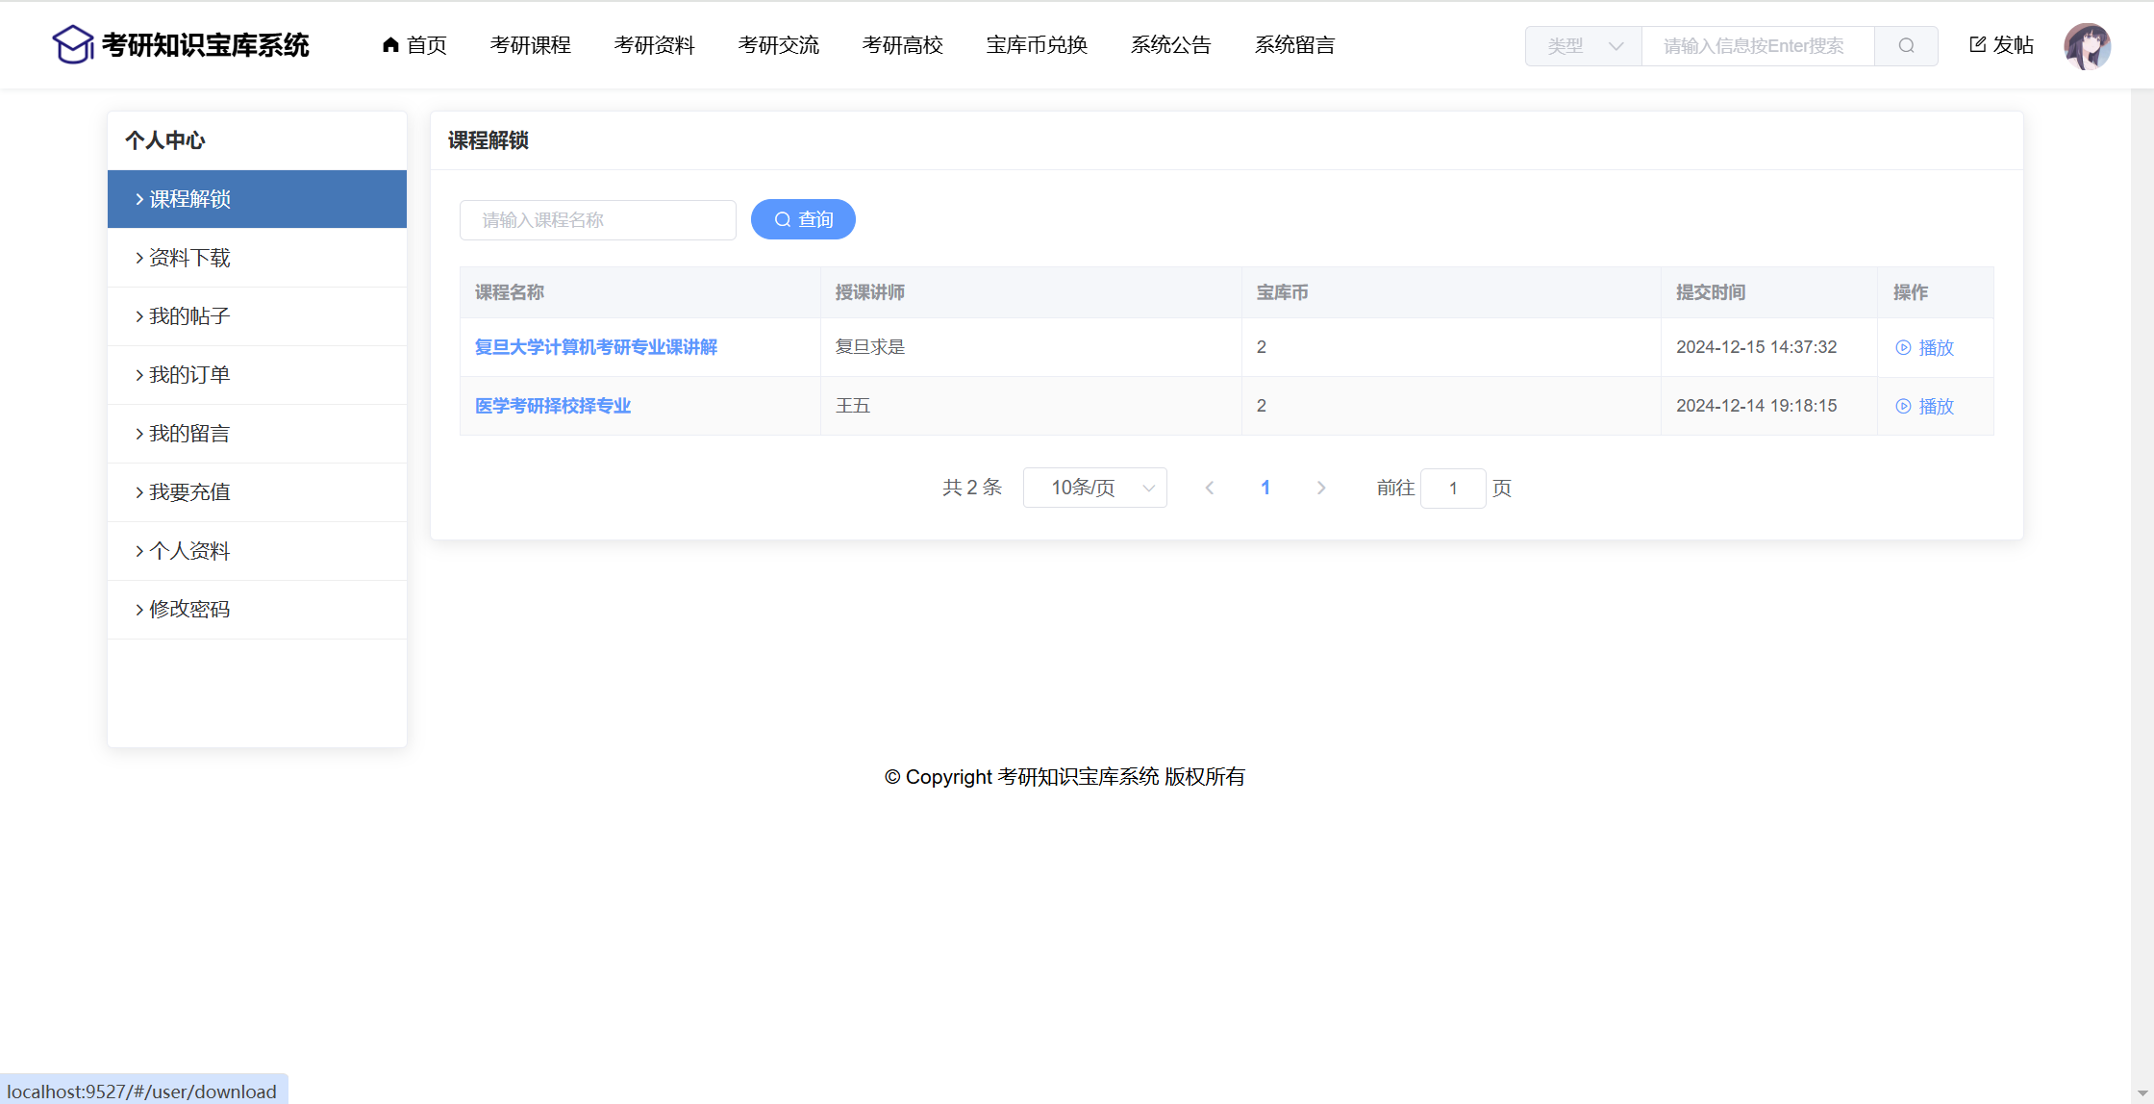The image size is (2154, 1104).
Task: Open 资料下载 in the sidebar
Action: click(190, 258)
